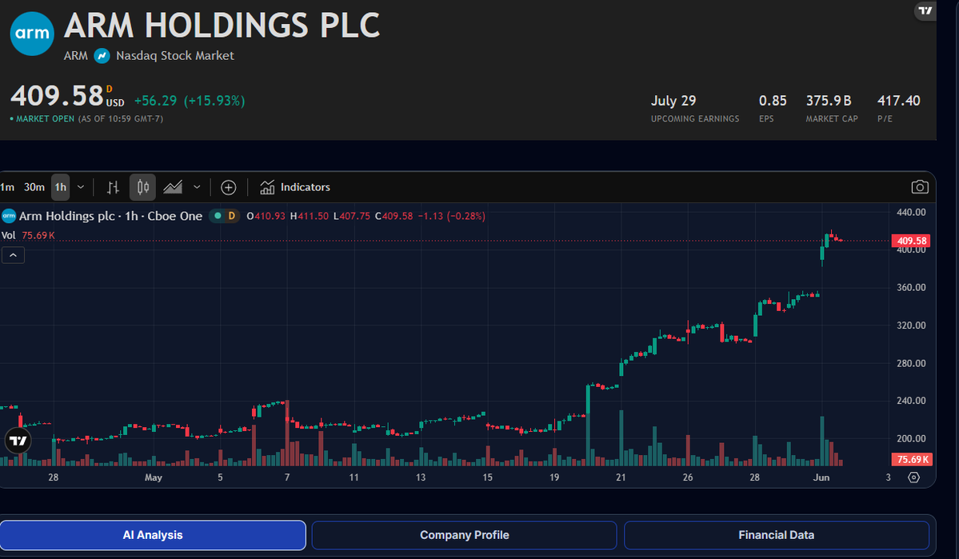
Task: Click the 360.00 price scale label
Action: tap(911, 287)
